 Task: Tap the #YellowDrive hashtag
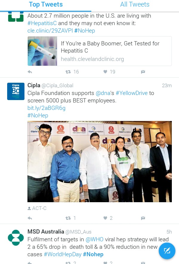(132, 93)
